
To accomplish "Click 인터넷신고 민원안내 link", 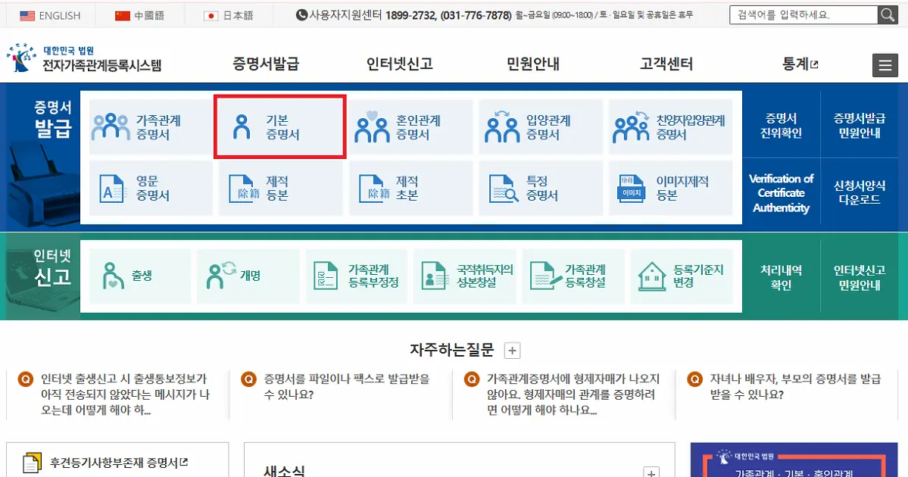I will pyautogui.click(x=860, y=277).
